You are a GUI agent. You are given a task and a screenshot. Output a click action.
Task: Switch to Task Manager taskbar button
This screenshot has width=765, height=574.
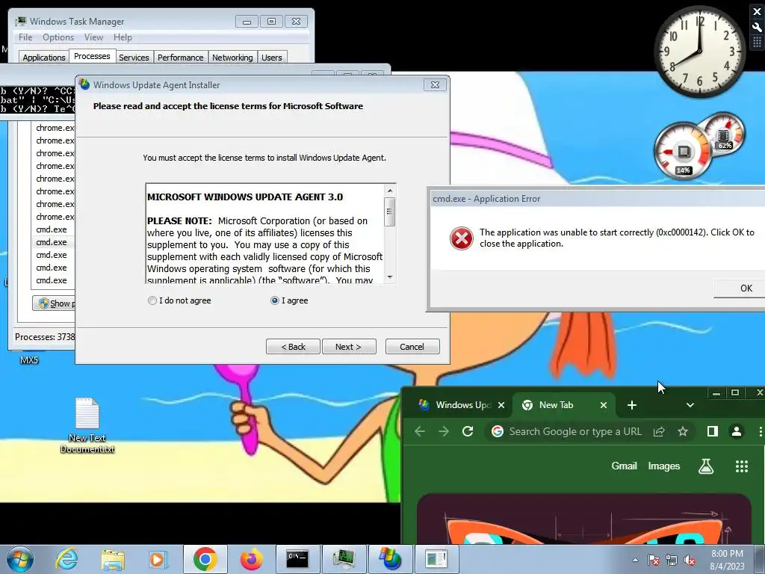tap(344, 559)
